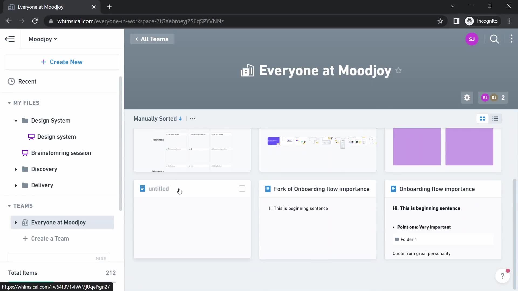Open the tab search dropdown arrow
The image size is (518, 291).
click(x=453, y=6)
